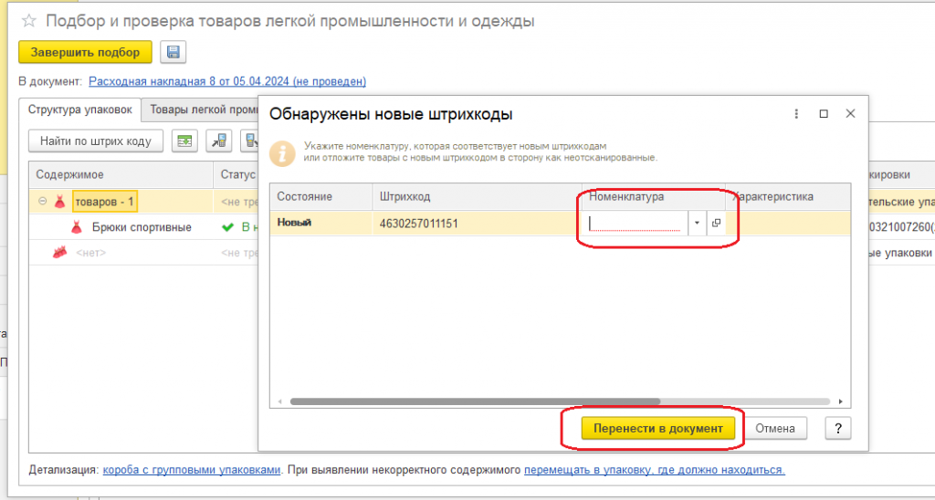Collapse the товаров - 1 tree node

[x=42, y=202]
